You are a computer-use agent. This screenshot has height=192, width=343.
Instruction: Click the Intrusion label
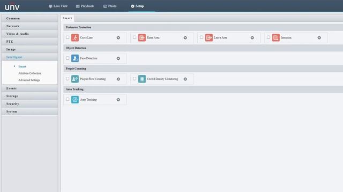tap(286, 38)
